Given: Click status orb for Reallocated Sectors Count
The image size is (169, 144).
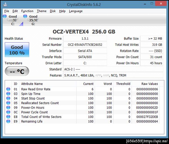Looking at the screenshot, I should coord(8,103).
